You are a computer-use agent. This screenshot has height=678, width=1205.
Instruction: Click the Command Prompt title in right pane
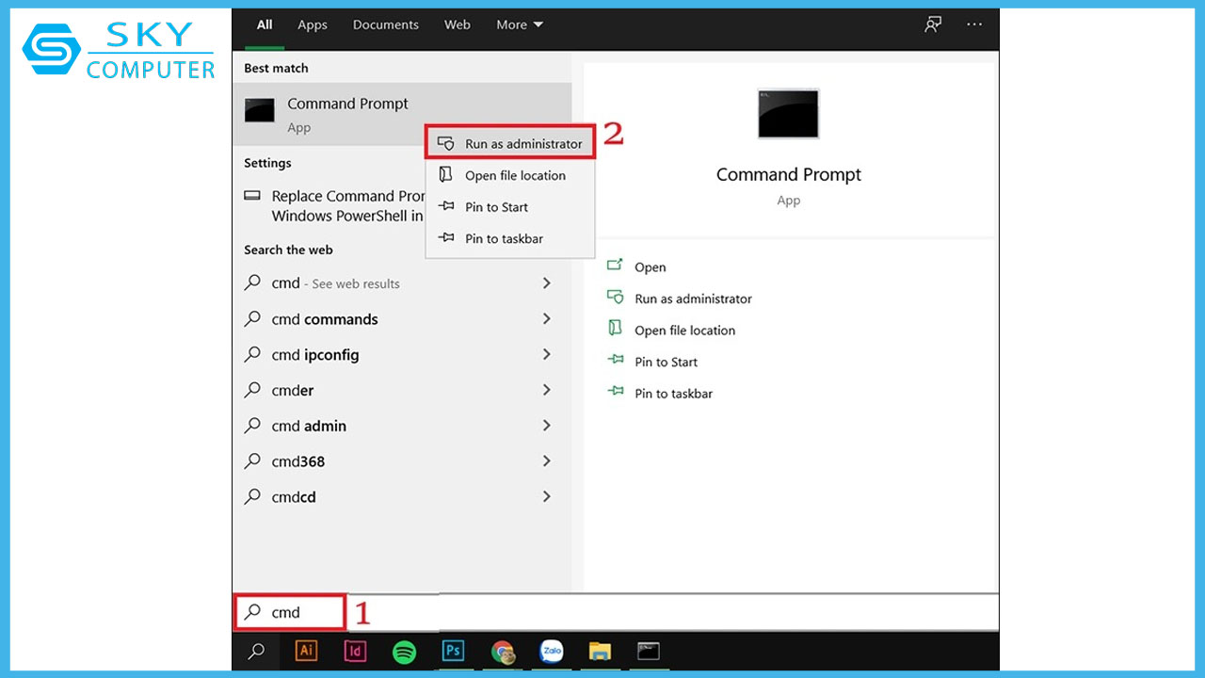[788, 174]
